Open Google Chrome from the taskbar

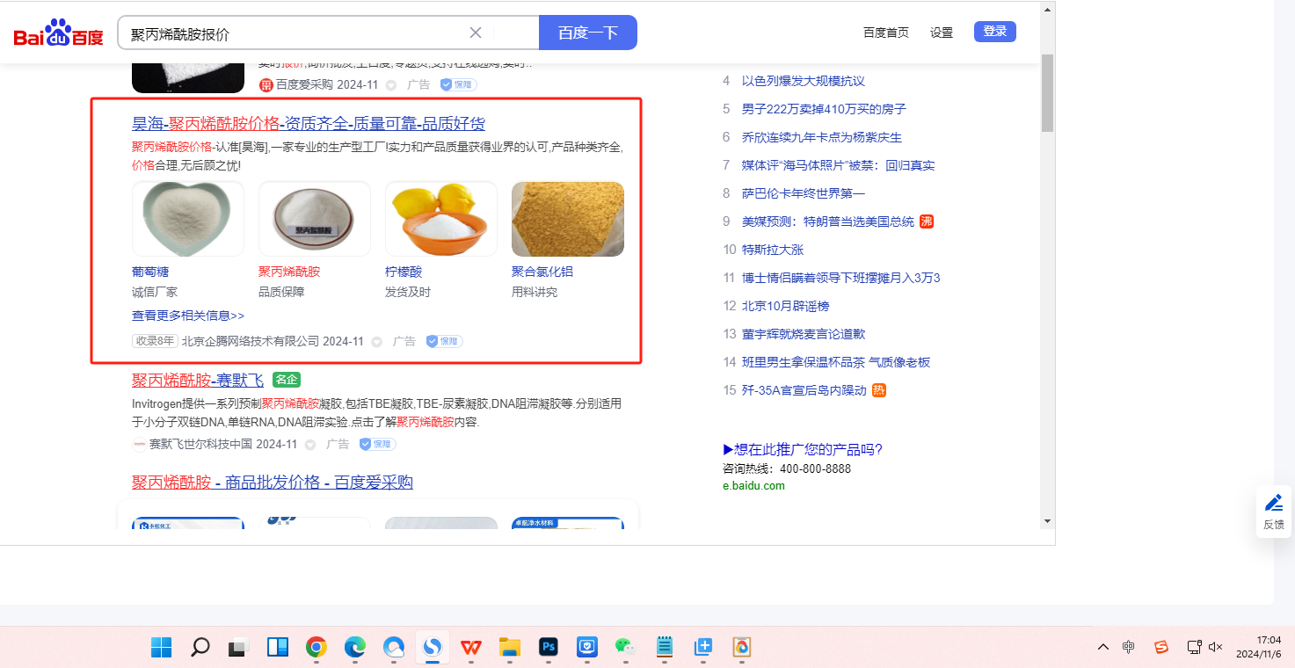[x=316, y=648]
